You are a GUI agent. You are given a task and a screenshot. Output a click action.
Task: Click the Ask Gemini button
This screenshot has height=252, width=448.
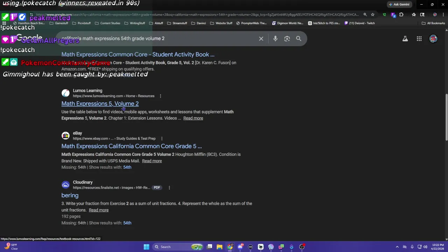click(399, 4)
